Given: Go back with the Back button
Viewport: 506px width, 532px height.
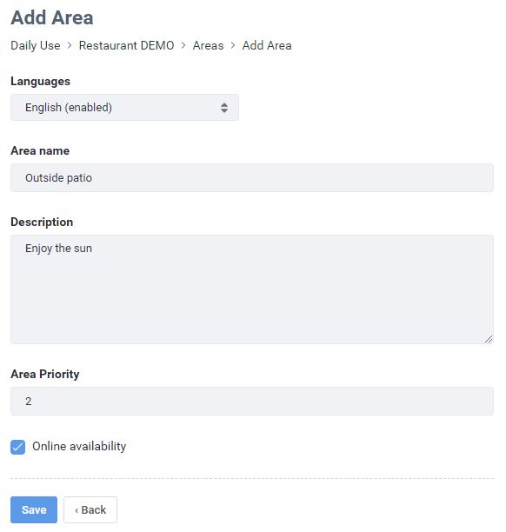Looking at the screenshot, I should (90, 509).
